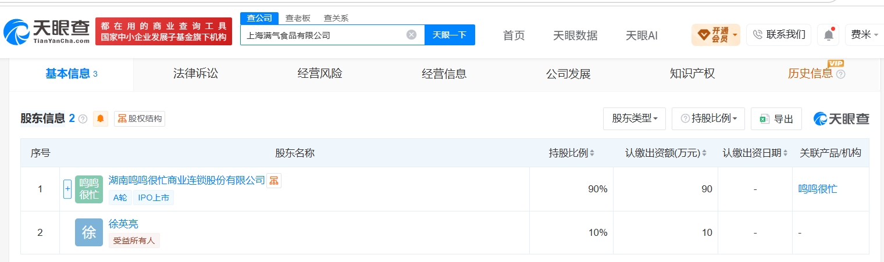Click the 关联产品/机构 column header
The width and height of the screenshot is (884, 262).
pyautogui.click(x=830, y=153)
